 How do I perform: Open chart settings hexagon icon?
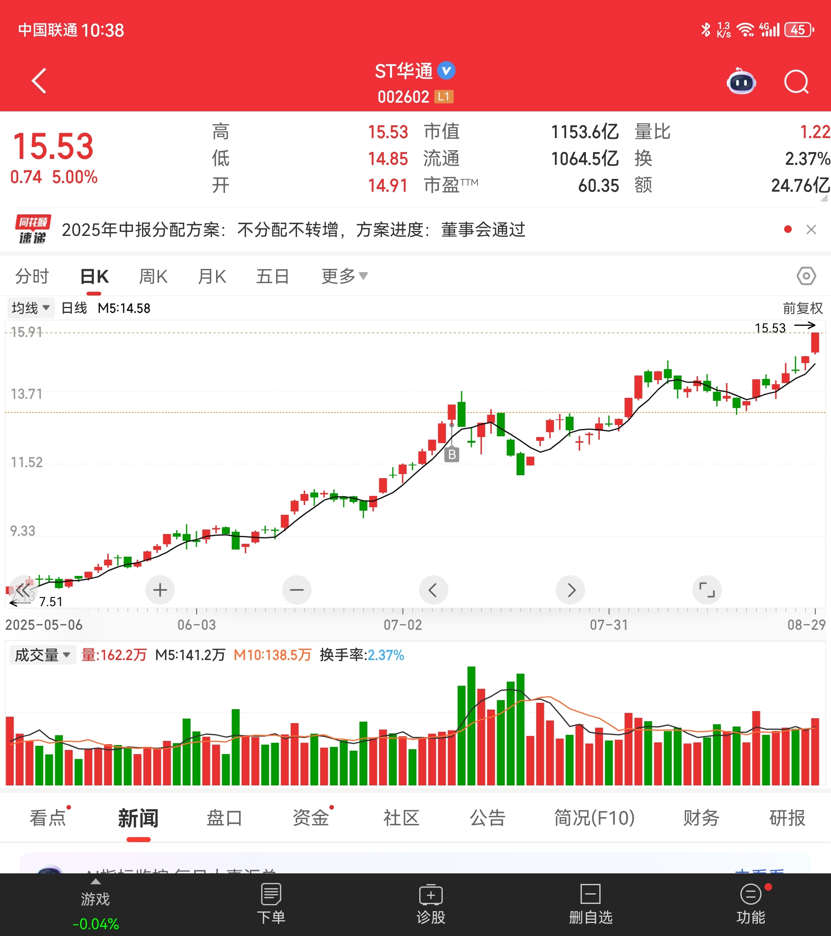[806, 276]
